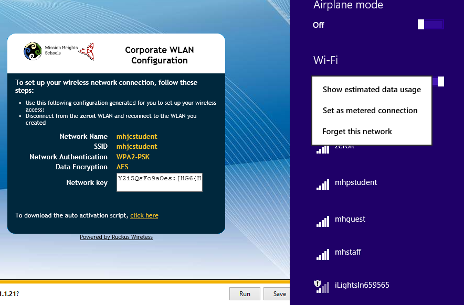
Task: Click the mhguest signal strength icon
Action: pyautogui.click(x=322, y=221)
